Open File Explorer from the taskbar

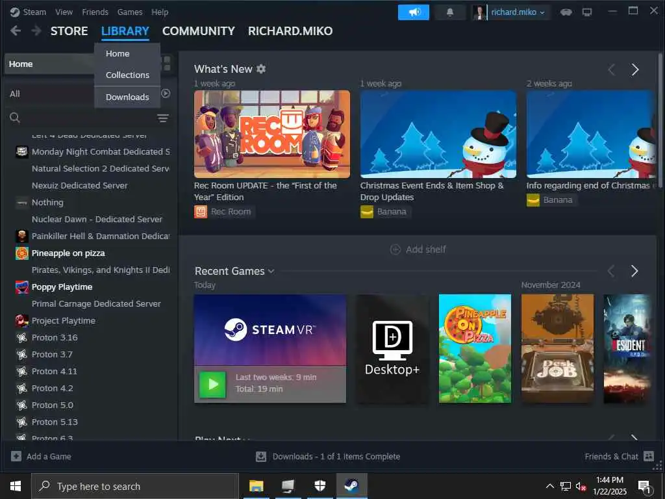[x=256, y=486]
